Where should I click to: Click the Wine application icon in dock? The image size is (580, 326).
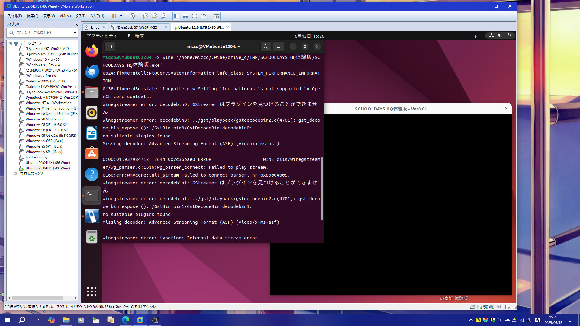point(92,216)
